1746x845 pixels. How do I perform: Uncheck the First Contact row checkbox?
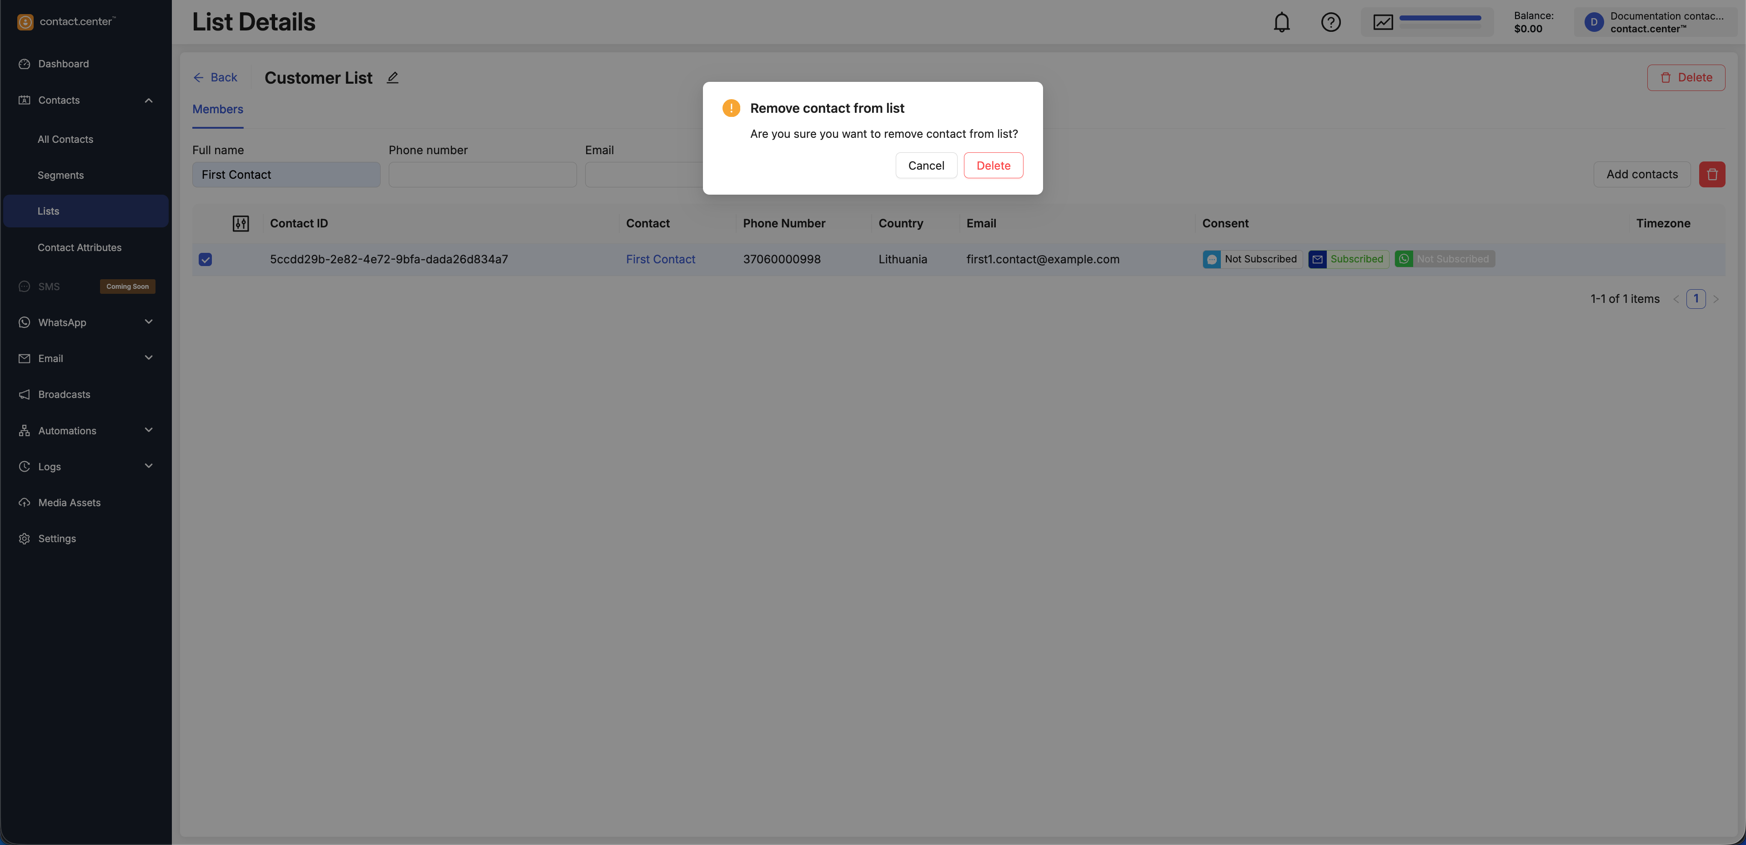tap(206, 260)
